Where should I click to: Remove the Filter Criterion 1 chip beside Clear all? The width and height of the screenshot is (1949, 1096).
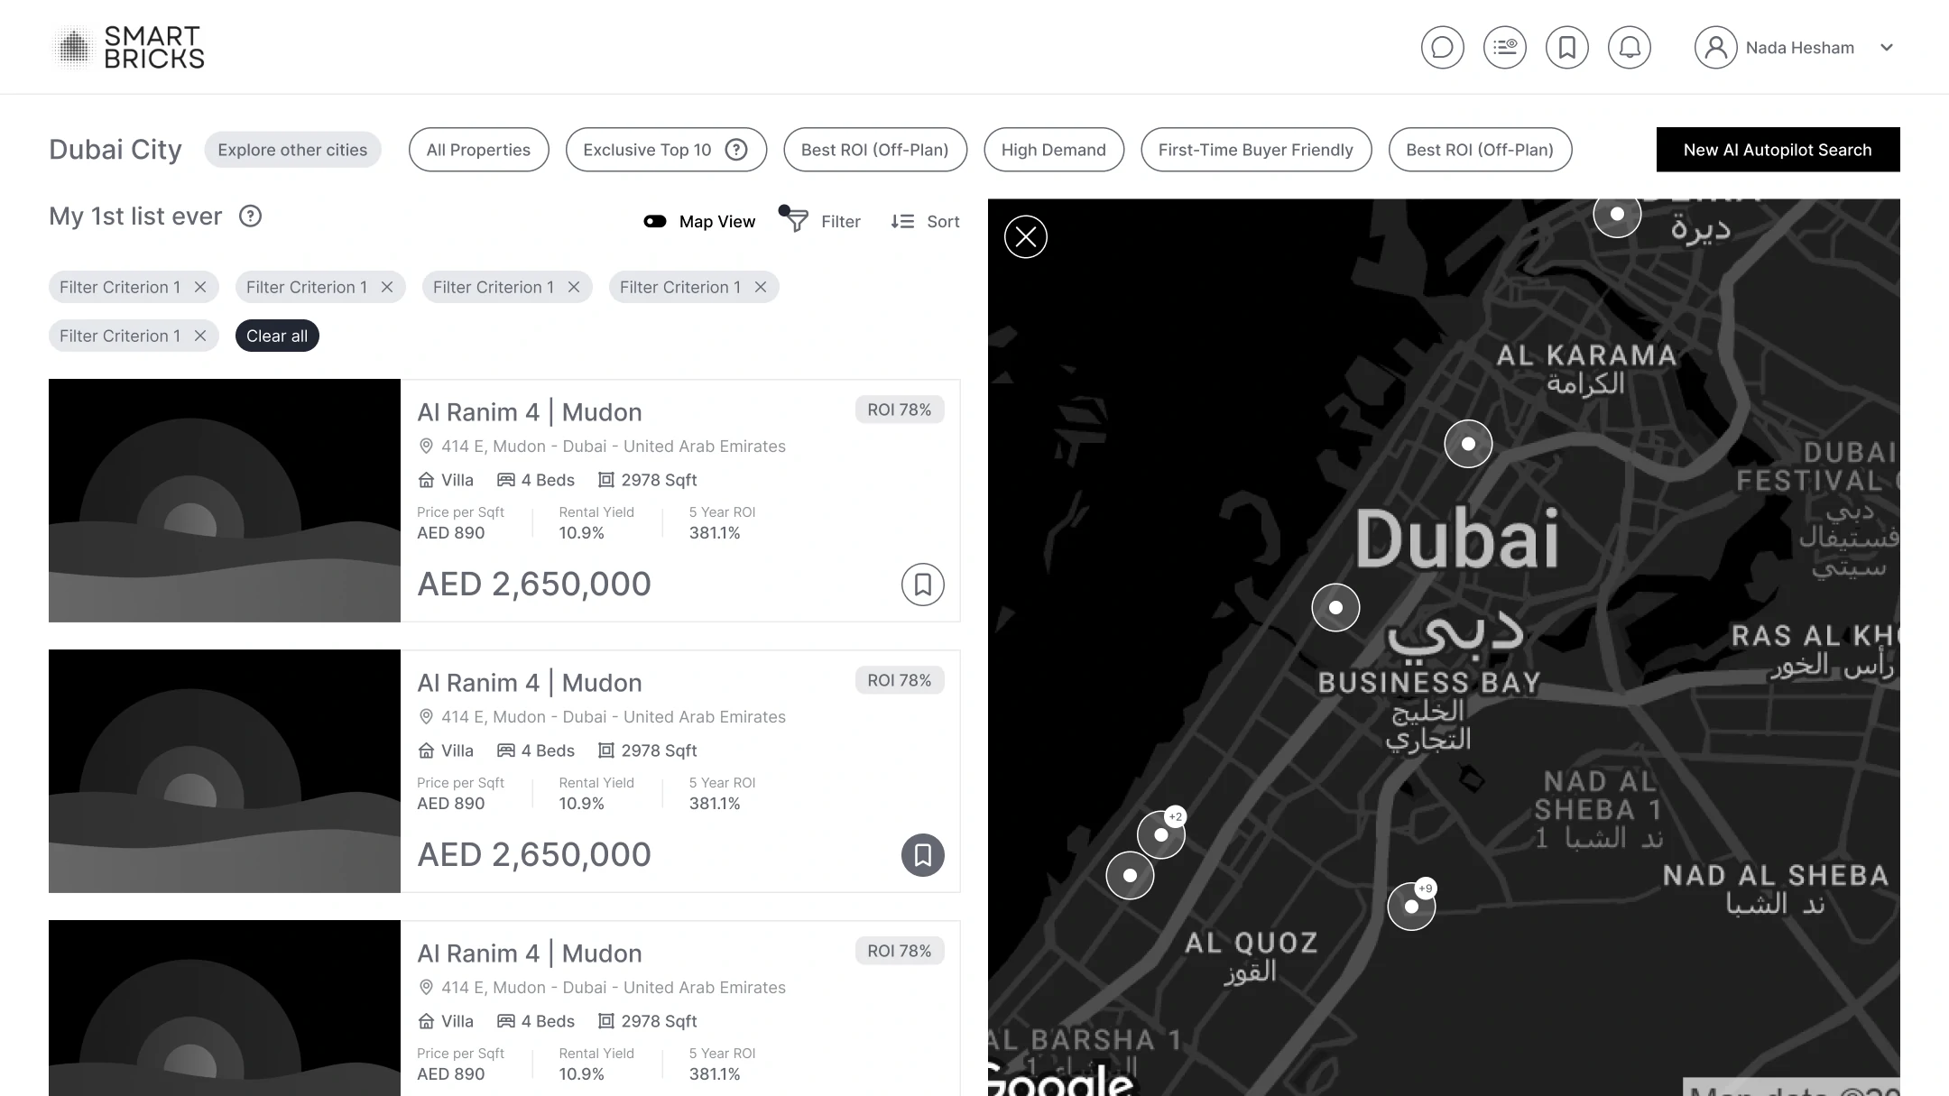200,336
